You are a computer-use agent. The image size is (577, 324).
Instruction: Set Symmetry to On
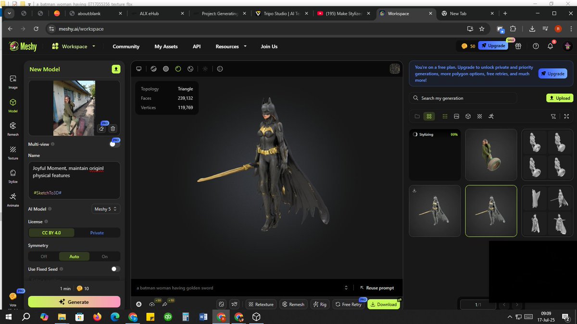pos(105,256)
